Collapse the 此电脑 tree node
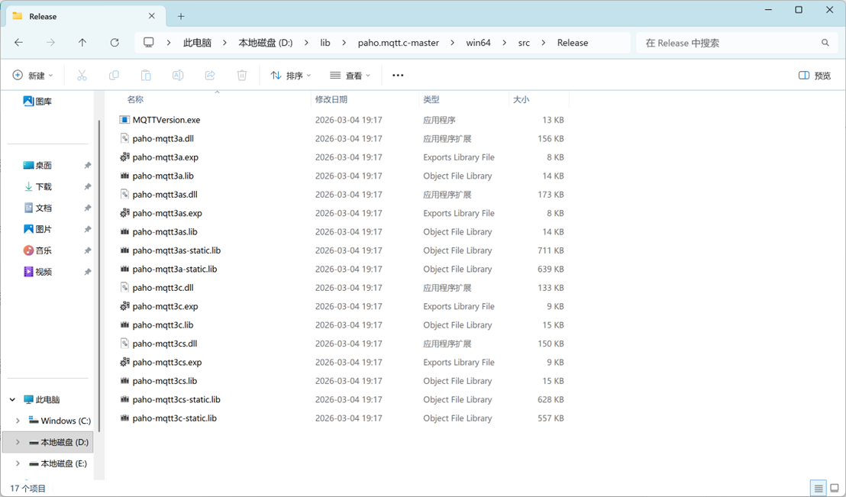 pos(12,399)
